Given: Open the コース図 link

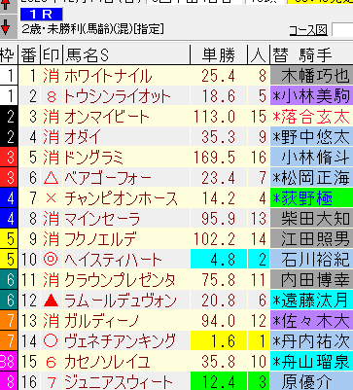Looking at the screenshot, I should 308,30.
